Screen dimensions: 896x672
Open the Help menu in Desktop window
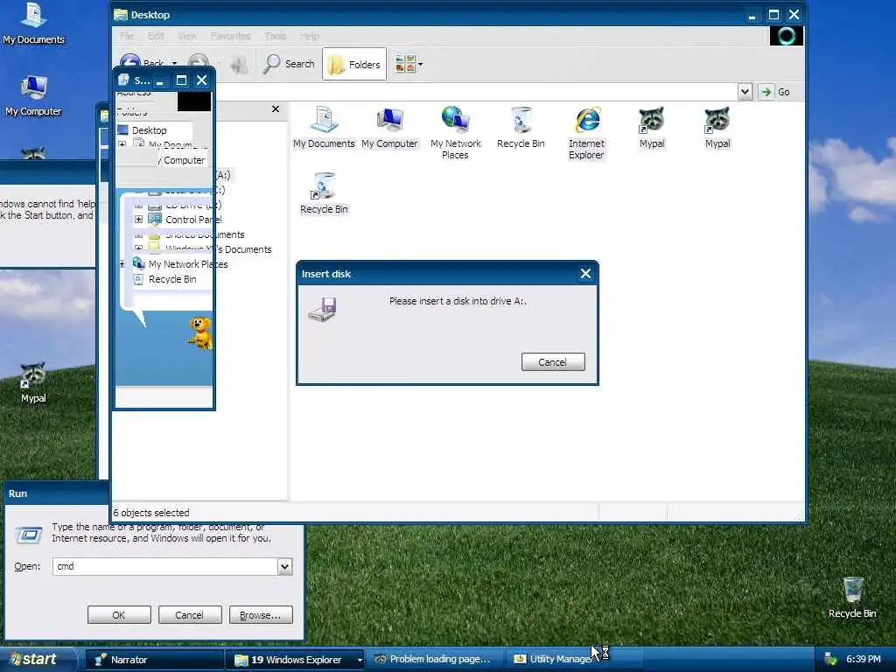[x=309, y=36]
